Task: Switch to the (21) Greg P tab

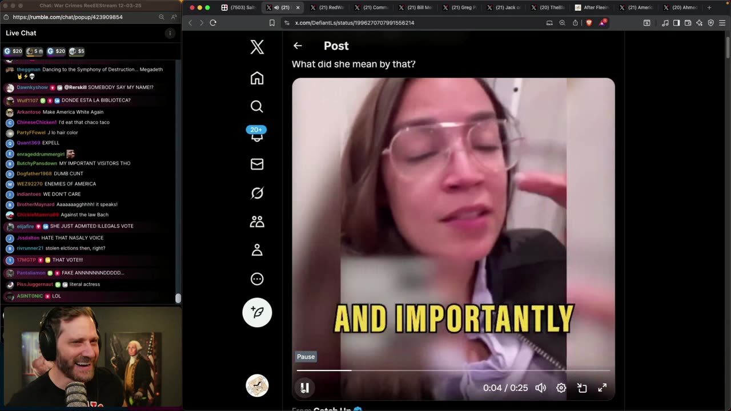Action: click(459, 7)
